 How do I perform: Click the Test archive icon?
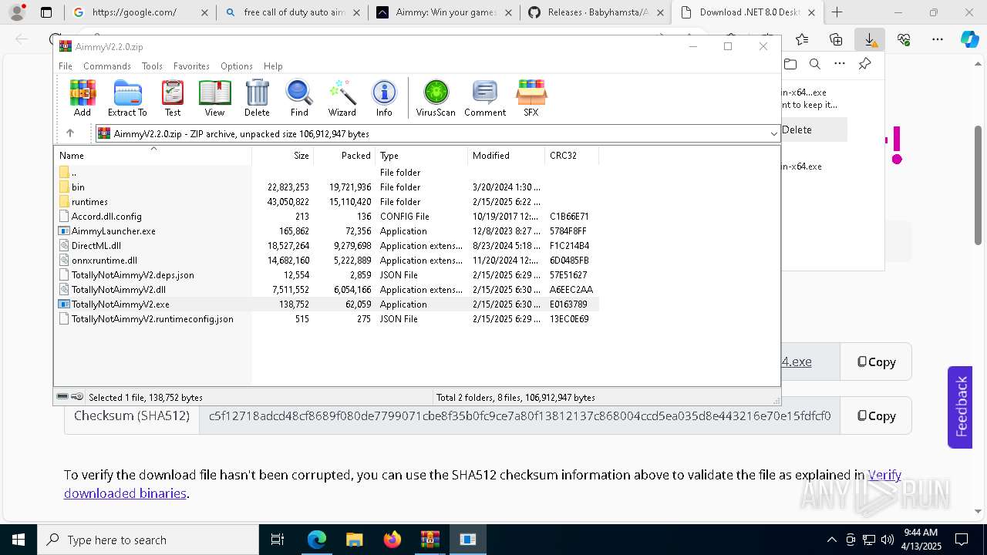click(173, 98)
